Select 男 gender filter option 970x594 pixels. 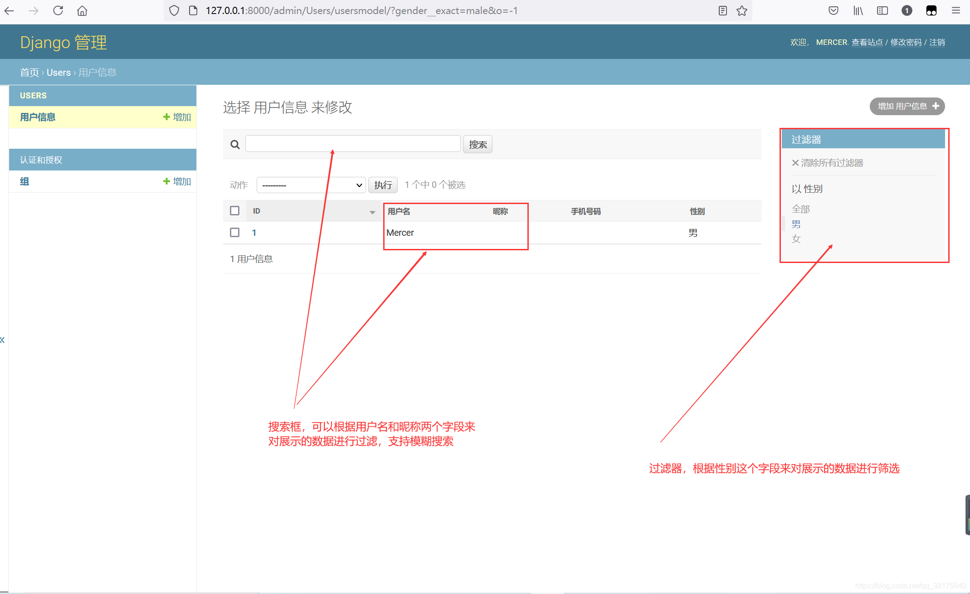[796, 224]
